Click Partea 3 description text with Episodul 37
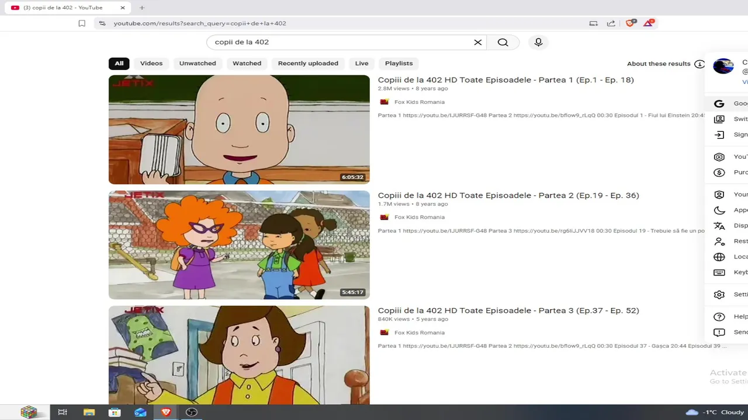The height and width of the screenshot is (420, 748). 552,346
